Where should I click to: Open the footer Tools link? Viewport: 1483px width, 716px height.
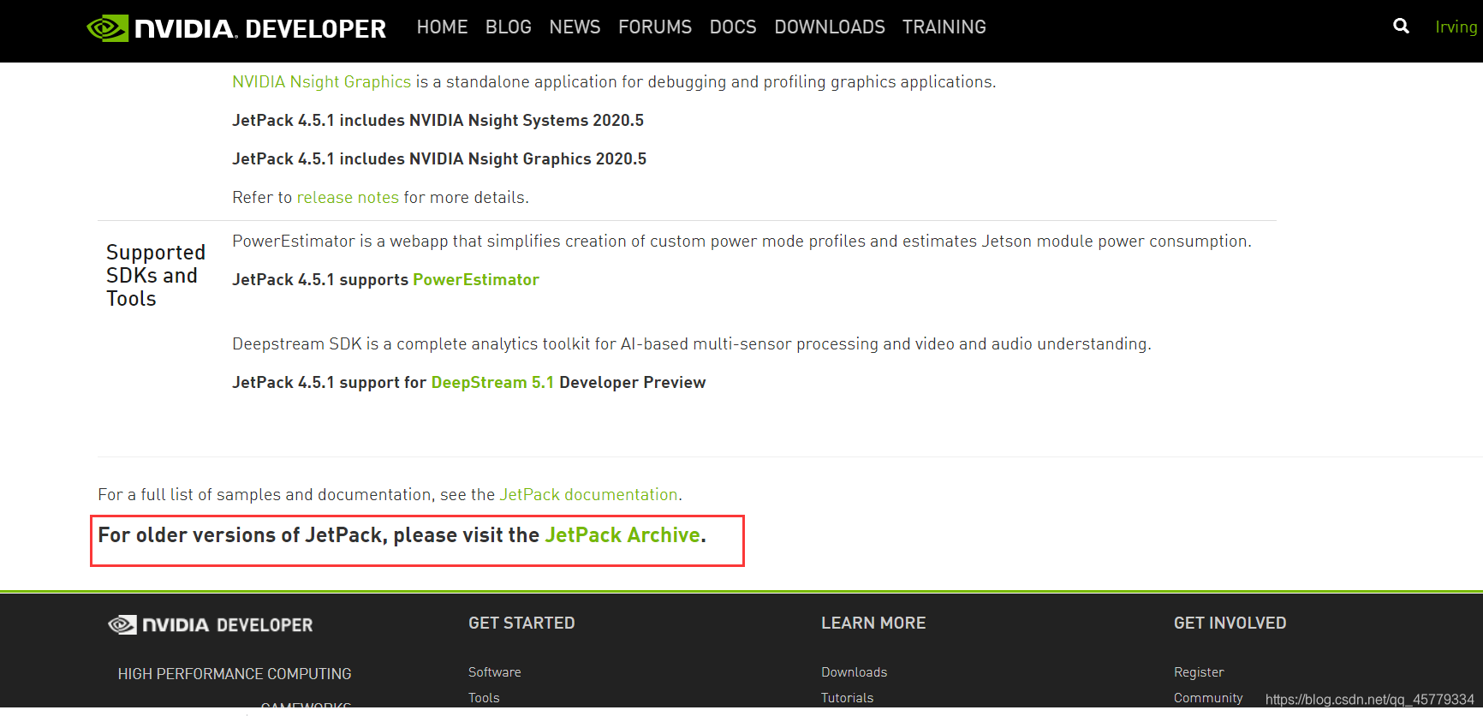[x=484, y=698]
